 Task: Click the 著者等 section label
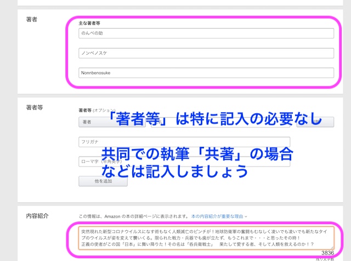pos(34,107)
